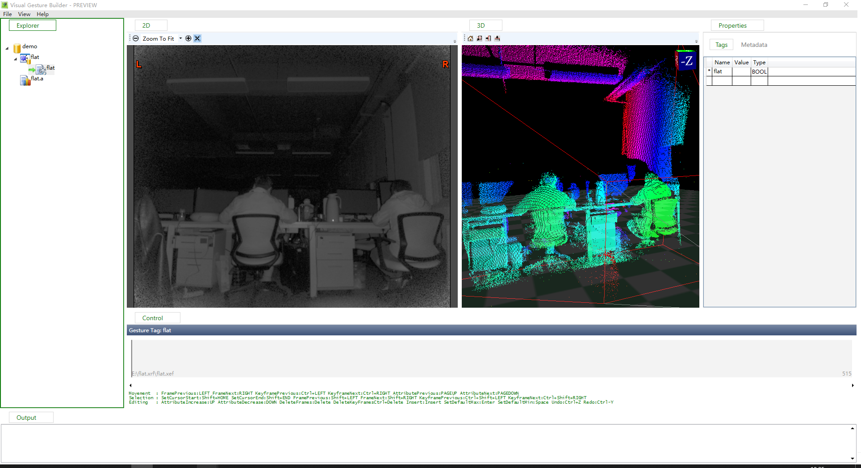Select the flat.a analysis item in Explorer
This screenshot has height=468, width=861.
[37, 79]
